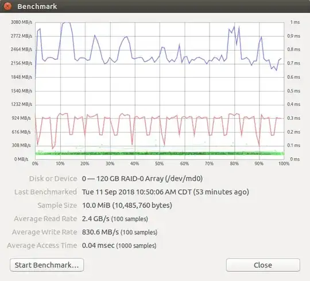Image resolution: width=310 pixels, height=281 pixels.
Task: Click the Average Access Time label
Action: click(42, 245)
